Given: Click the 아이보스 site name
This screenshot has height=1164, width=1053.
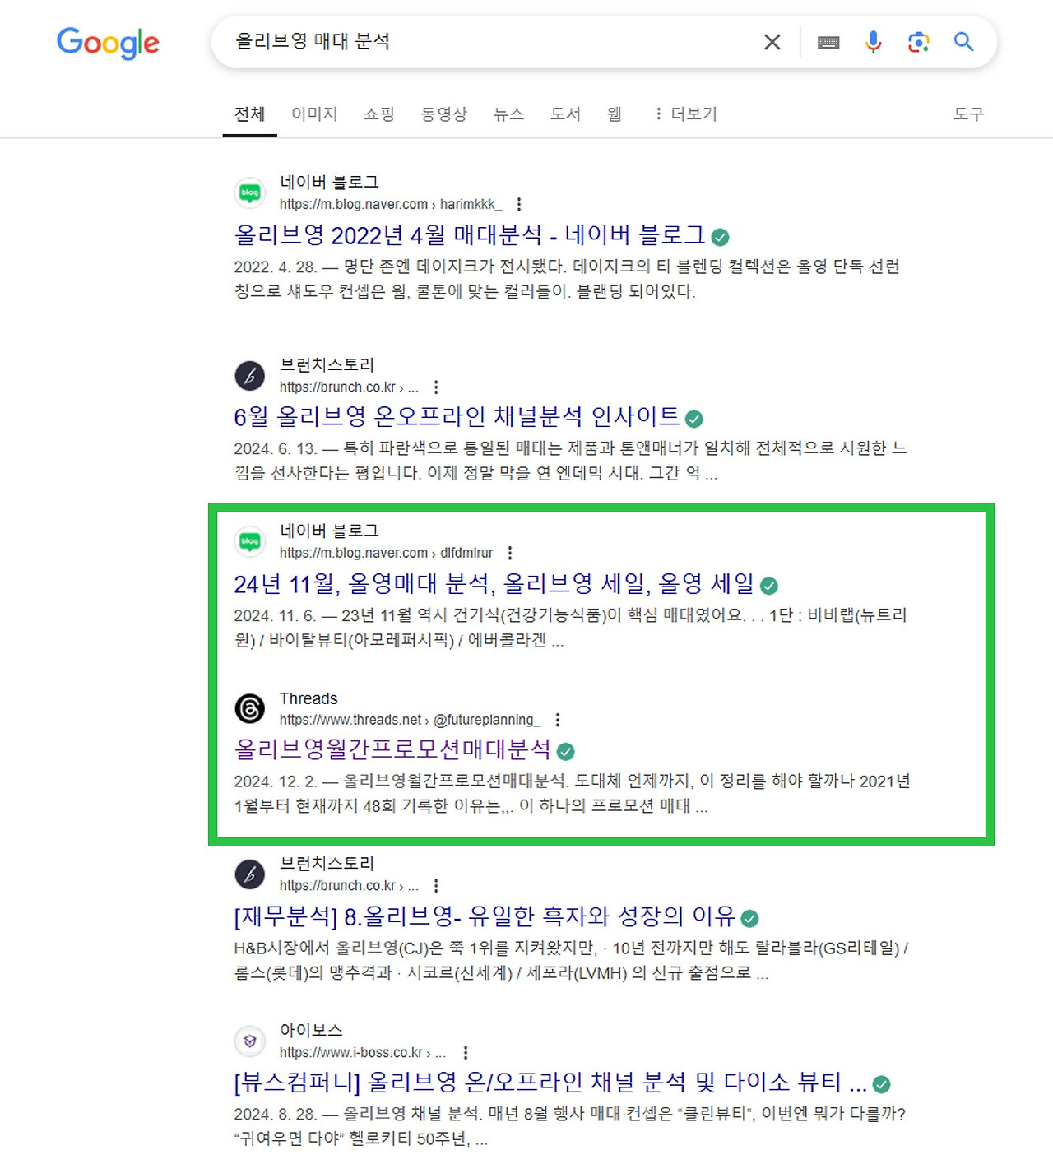Looking at the screenshot, I should [x=311, y=1030].
